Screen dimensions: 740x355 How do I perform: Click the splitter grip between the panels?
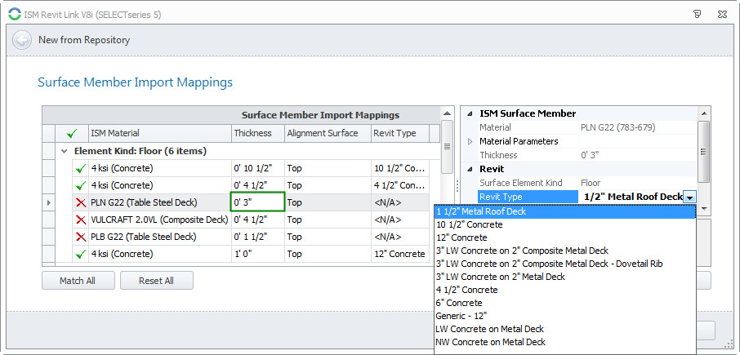(457, 184)
